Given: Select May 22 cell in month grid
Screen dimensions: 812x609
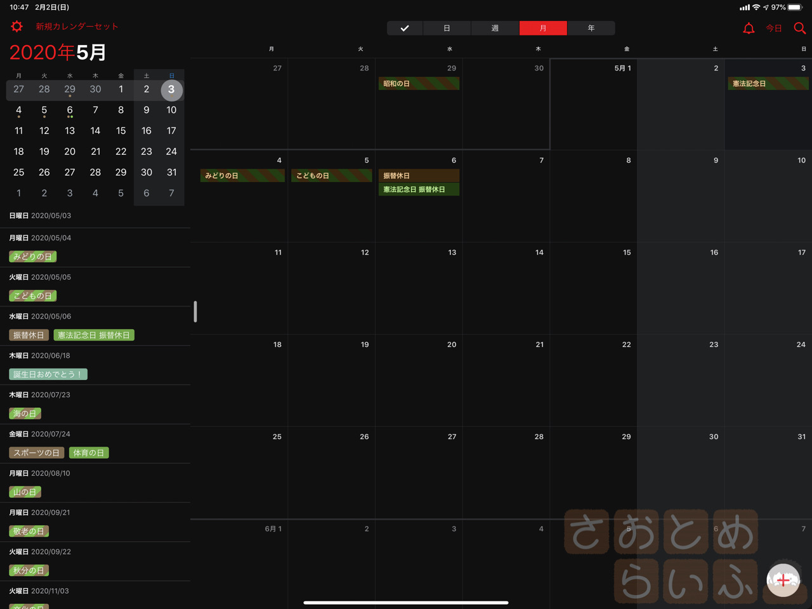Looking at the screenshot, I should tap(593, 381).
